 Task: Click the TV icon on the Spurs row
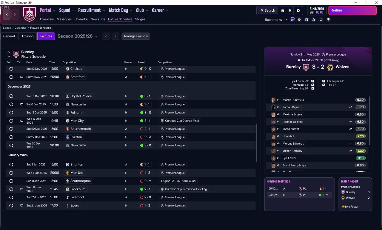coord(22,206)
